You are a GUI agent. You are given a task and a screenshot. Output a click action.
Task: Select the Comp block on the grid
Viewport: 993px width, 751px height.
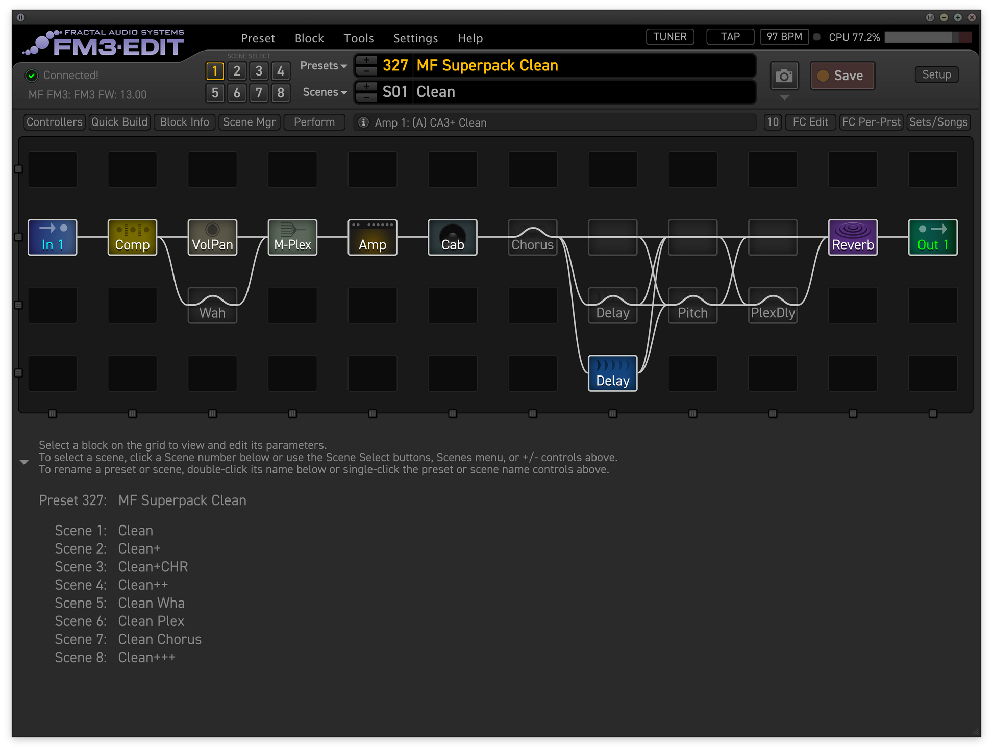132,237
